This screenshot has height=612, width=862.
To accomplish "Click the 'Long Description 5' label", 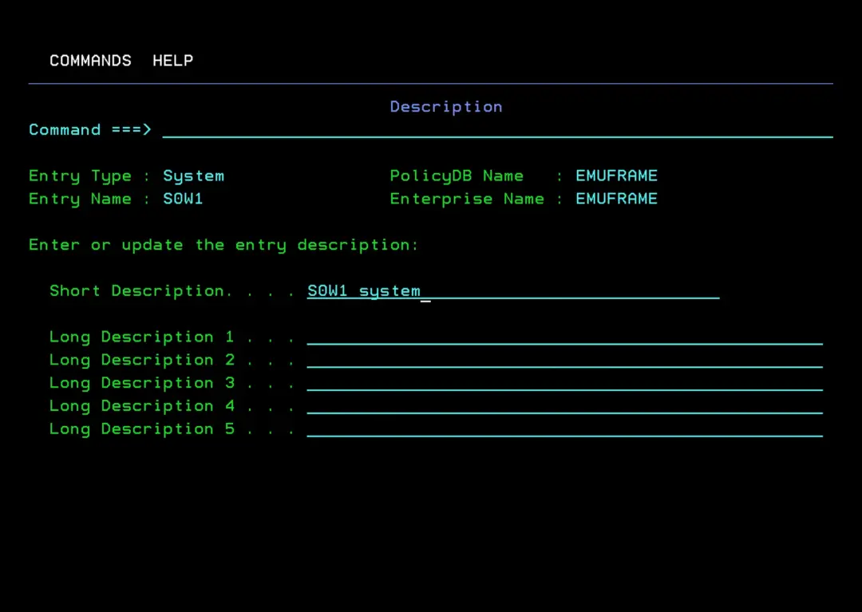I will [142, 429].
